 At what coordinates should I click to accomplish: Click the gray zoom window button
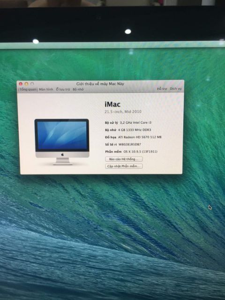pos(32,84)
